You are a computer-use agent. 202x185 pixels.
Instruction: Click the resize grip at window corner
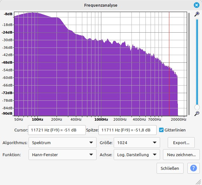[199, 182]
